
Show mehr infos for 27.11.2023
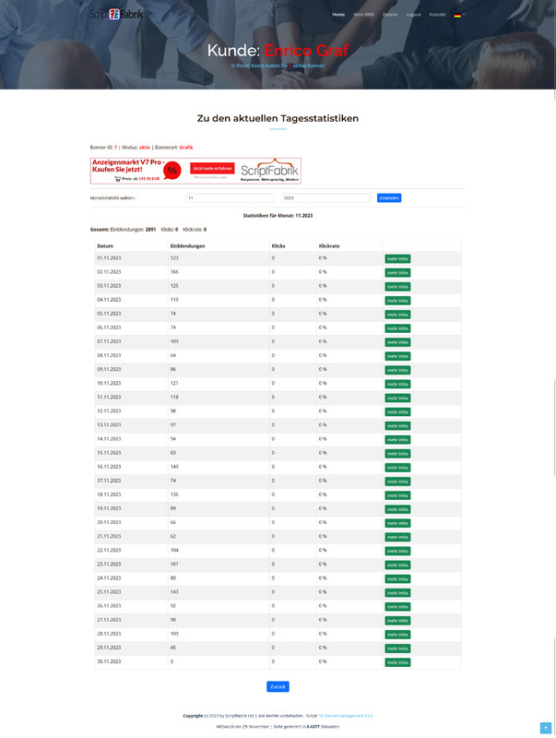(397, 621)
